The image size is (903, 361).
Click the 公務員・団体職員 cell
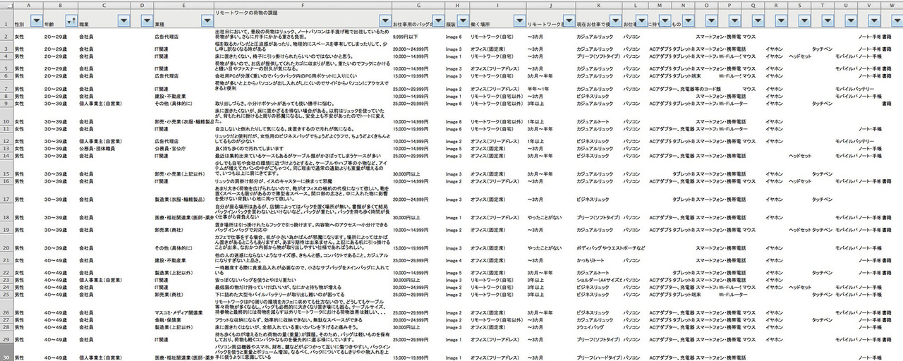[x=97, y=149]
